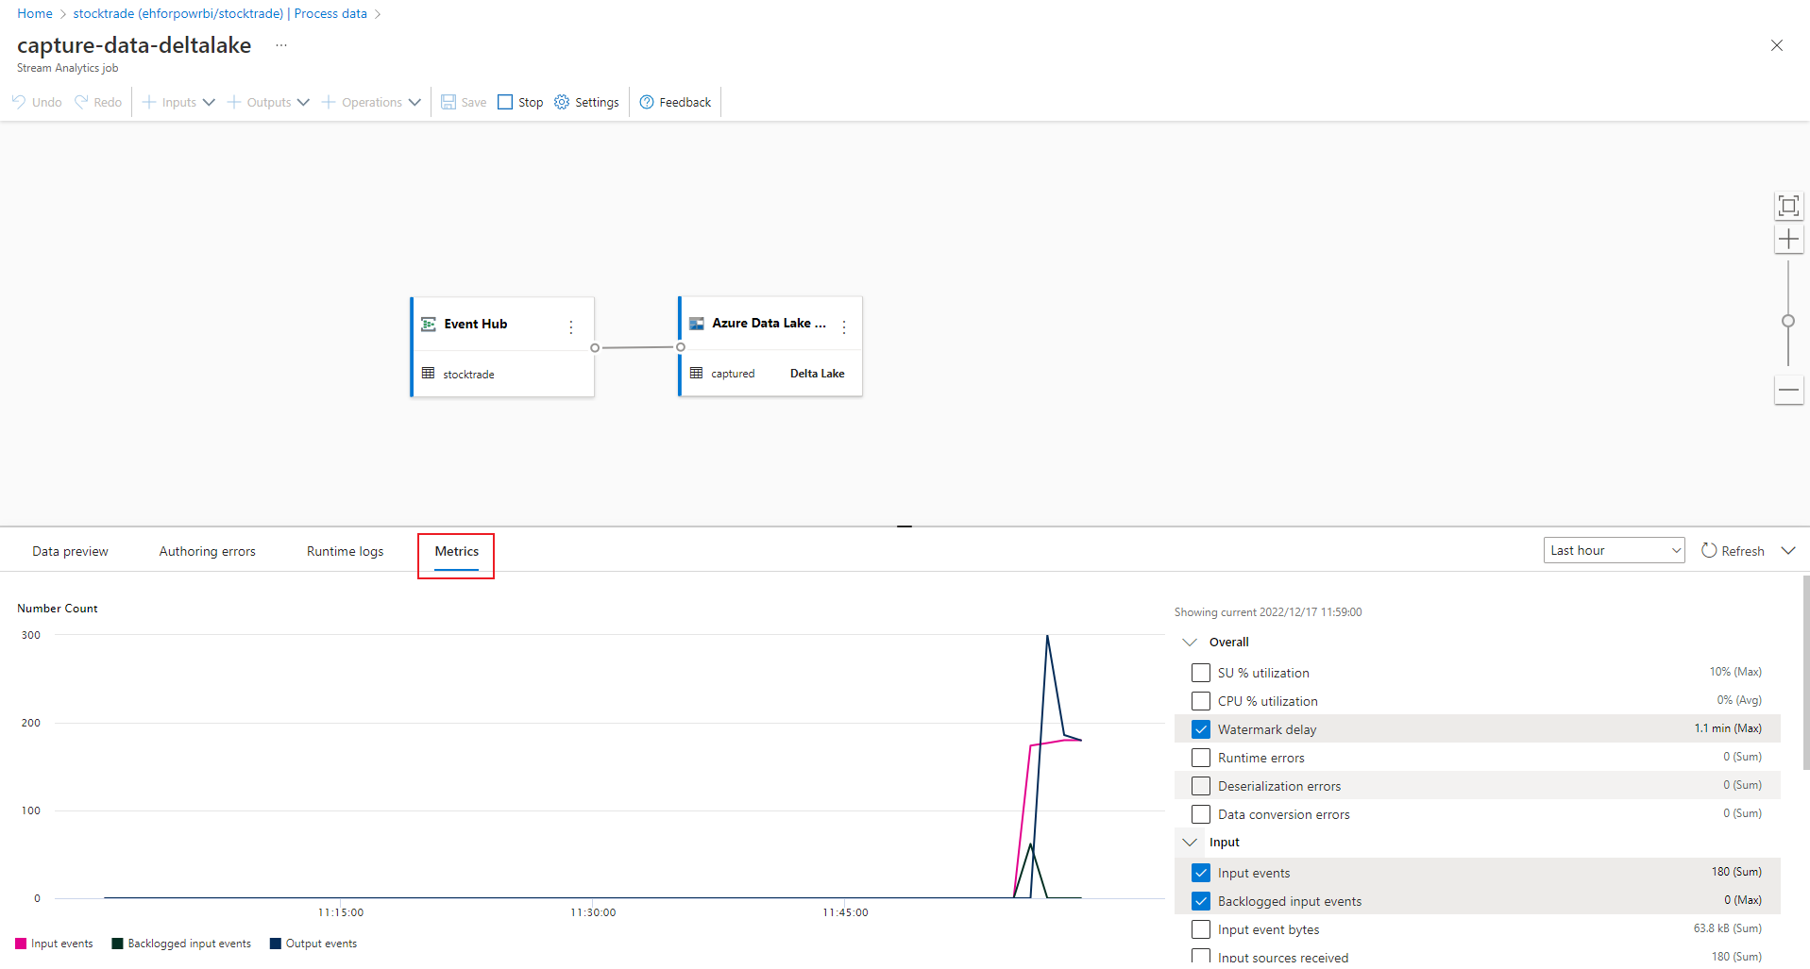Viewport: 1810px width, 969px height.
Task: Click the Input events pink legend swatch
Action: point(21,944)
